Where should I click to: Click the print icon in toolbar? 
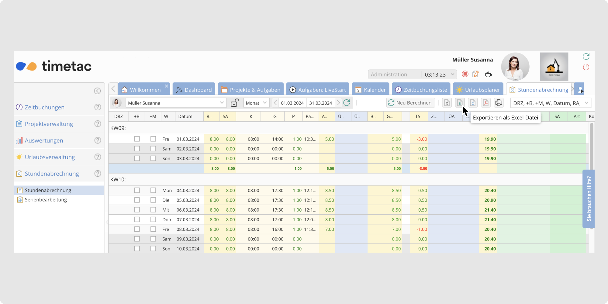point(499,103)
